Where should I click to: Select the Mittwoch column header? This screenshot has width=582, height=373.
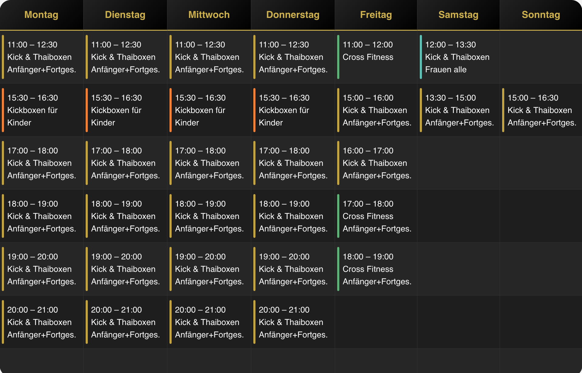[x=209, y=15]
